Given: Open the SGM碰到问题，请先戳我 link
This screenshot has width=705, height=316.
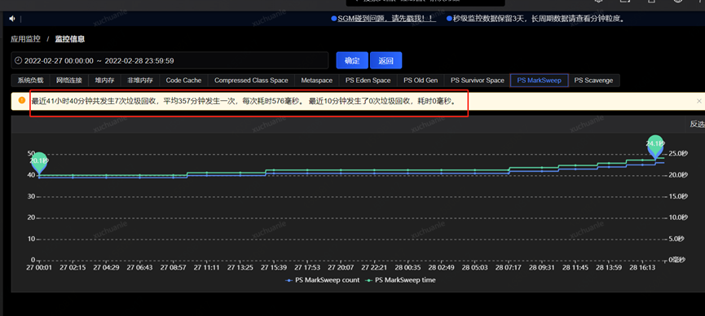Looking at the screenshot, I should click(x=386, y=19).
